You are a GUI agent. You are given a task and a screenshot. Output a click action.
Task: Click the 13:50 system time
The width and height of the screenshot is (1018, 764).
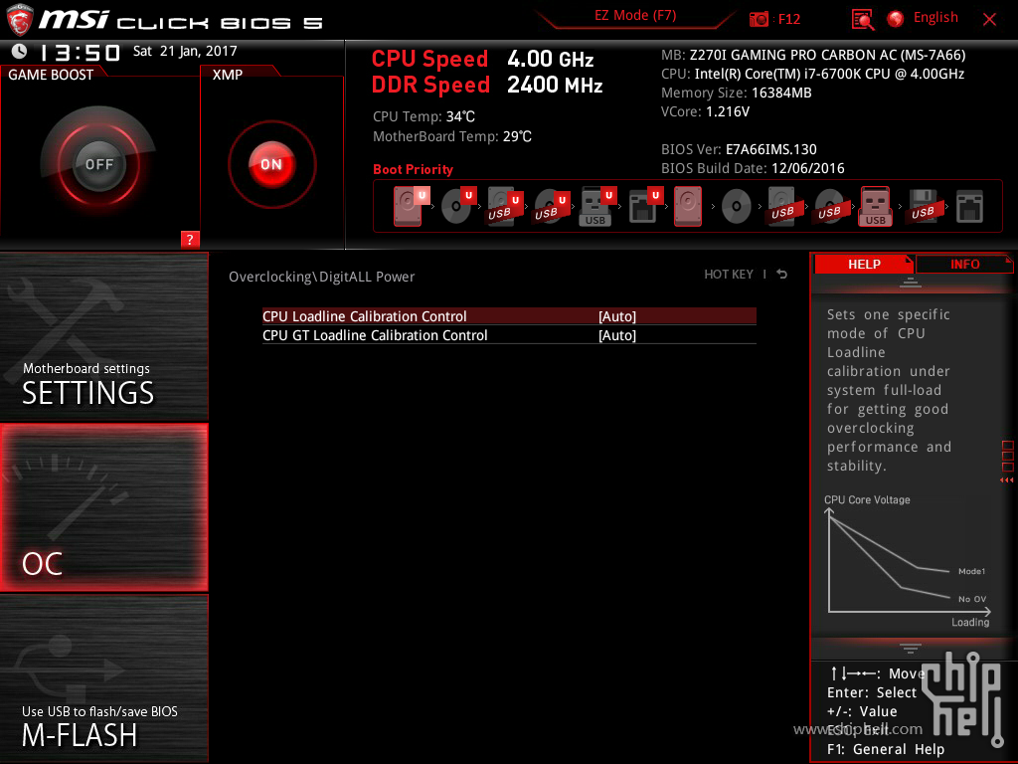click(x=80, y=52)
